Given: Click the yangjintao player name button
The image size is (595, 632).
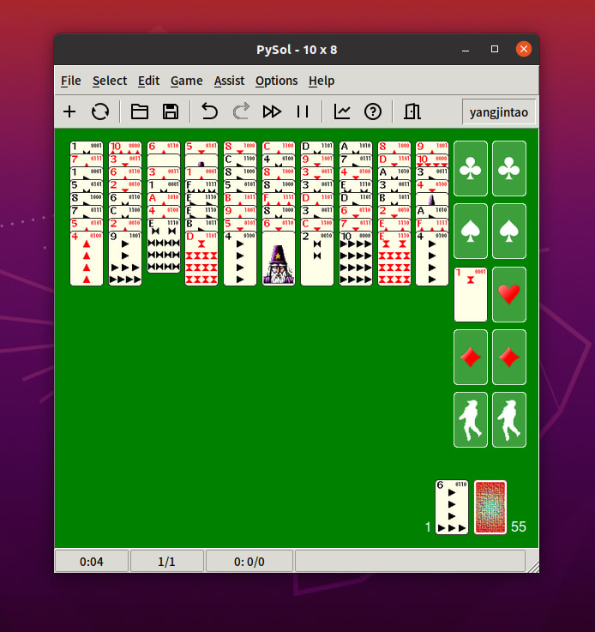Looking at the screenshot, I should 499,112.
